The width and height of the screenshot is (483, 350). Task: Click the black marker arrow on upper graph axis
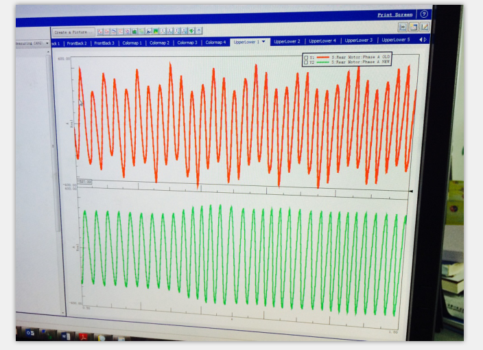pyautogui.click(x=410, y=191)
